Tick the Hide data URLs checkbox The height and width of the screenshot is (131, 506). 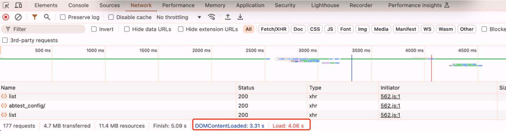(127, 29)
